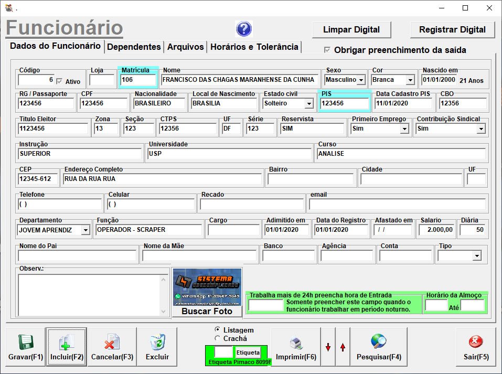The image size is (502, 374).
Task: Click the Limpar Digital button
Action: 351,30
